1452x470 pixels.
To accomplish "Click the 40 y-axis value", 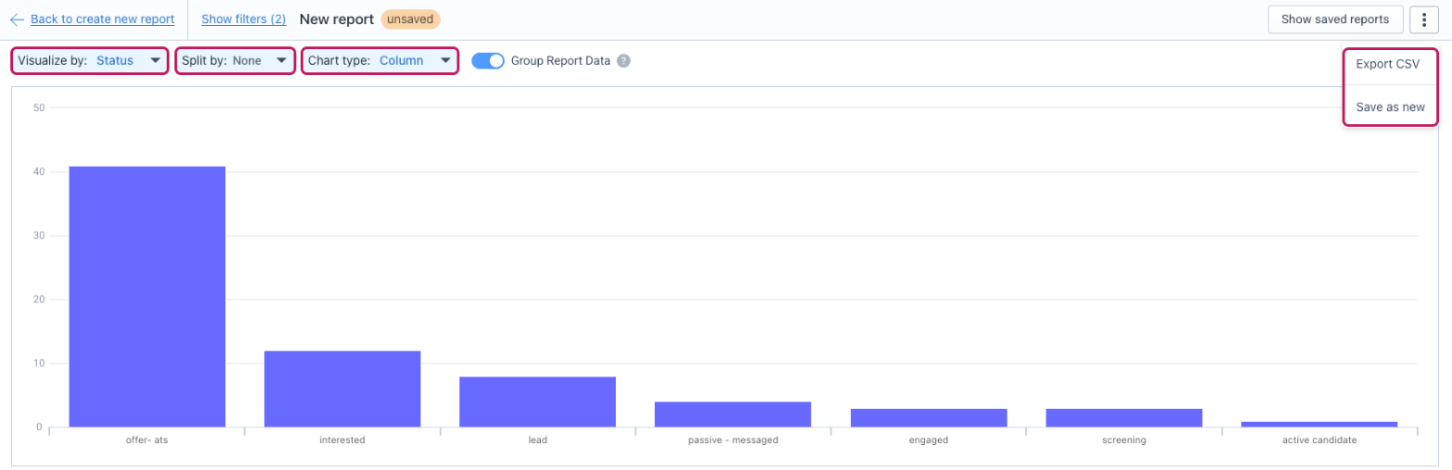I will 39,172.
